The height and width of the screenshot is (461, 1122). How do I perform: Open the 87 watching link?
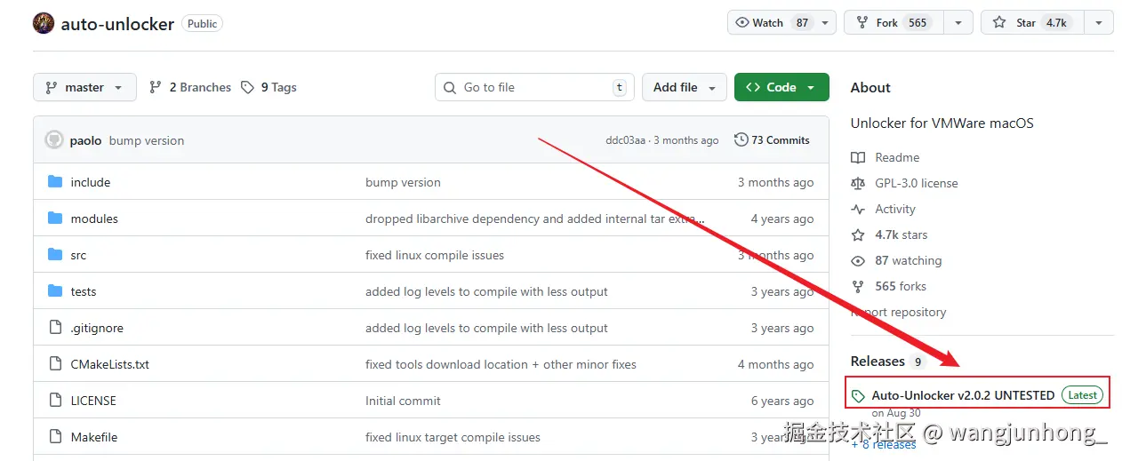(x=908, y=260)
